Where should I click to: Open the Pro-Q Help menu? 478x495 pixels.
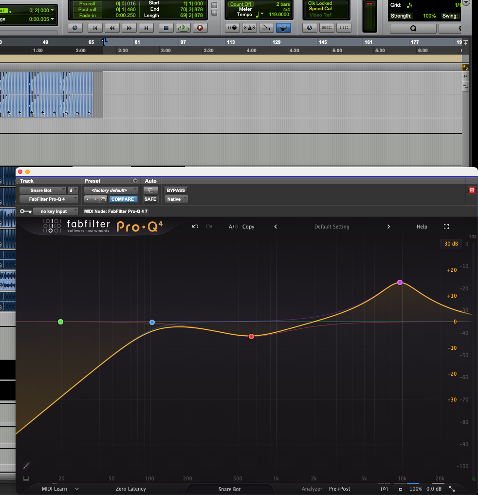(x=422, y=227)
